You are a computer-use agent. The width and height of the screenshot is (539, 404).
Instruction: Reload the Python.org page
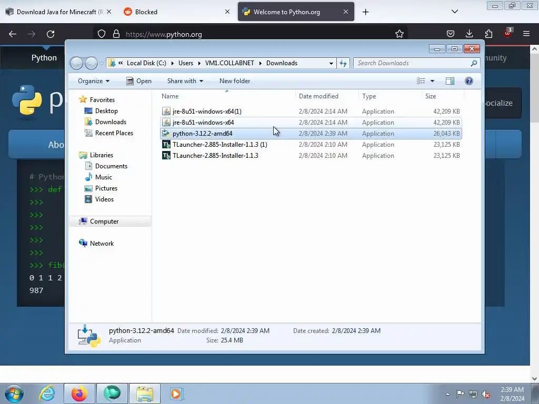[x=51, y=34]
